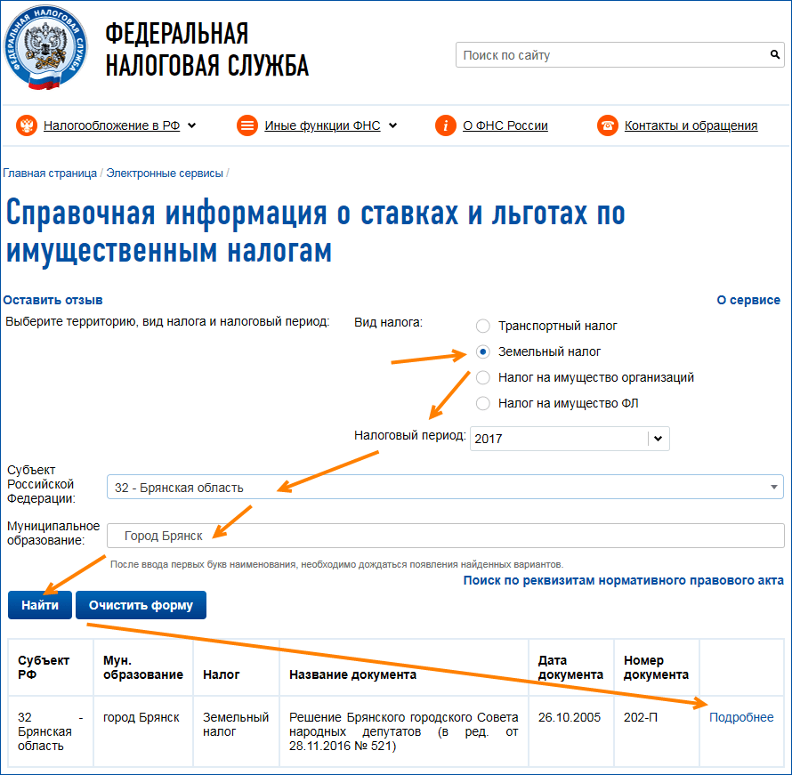This screenshot has width=792, height=775.
Task: Click the orange info icon beside О ФНС России
Action: pos(446,125)
